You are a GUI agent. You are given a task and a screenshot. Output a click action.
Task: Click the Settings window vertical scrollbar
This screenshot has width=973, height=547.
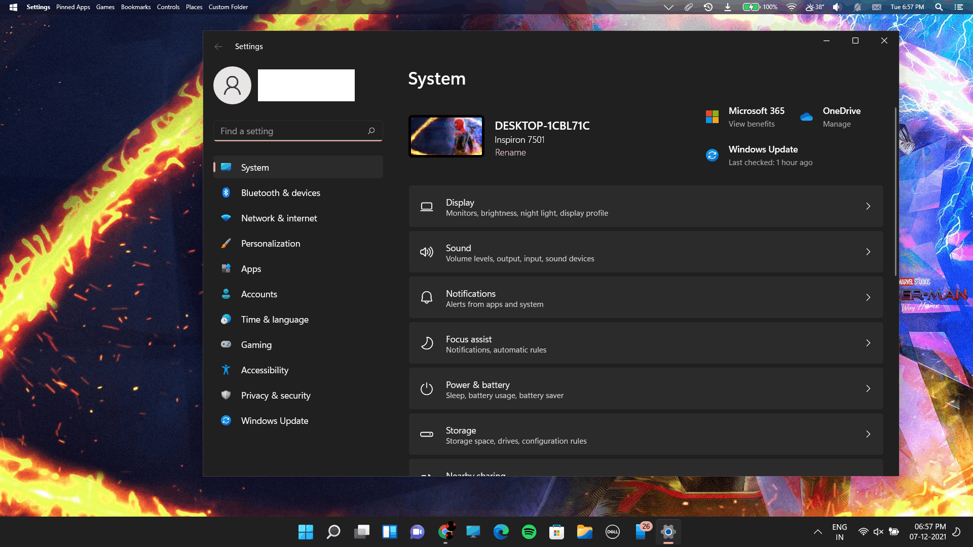tap(895, 192)
